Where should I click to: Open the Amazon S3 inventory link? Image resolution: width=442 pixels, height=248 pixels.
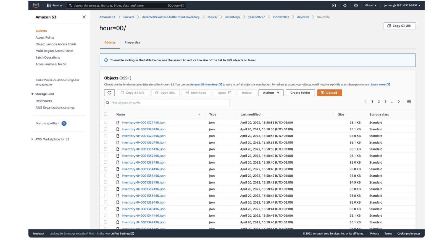204,85
